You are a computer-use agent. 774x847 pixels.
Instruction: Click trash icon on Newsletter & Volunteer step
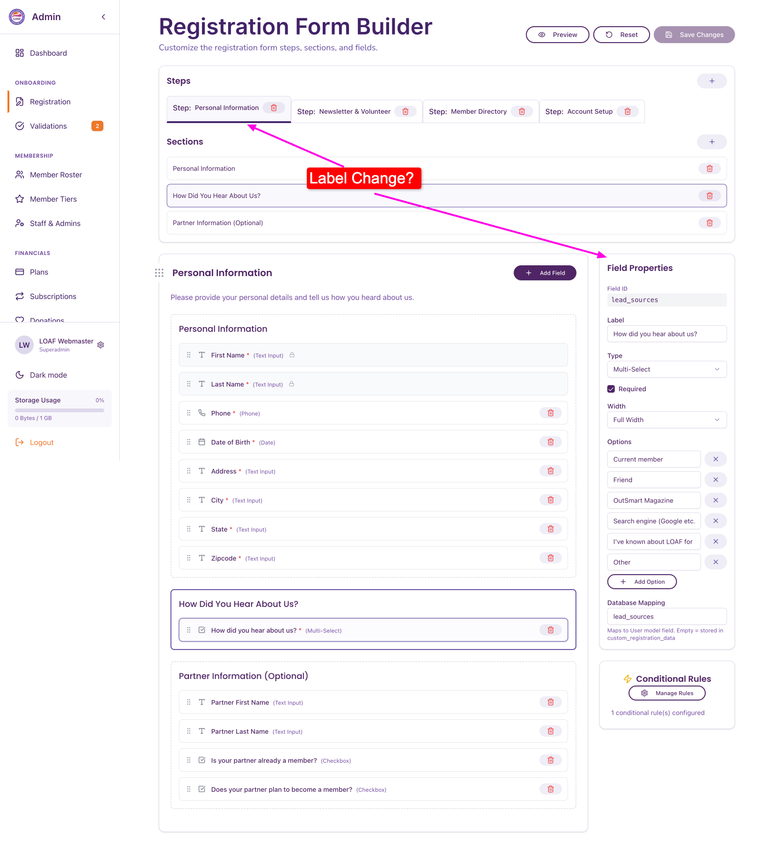pos(405,111)
